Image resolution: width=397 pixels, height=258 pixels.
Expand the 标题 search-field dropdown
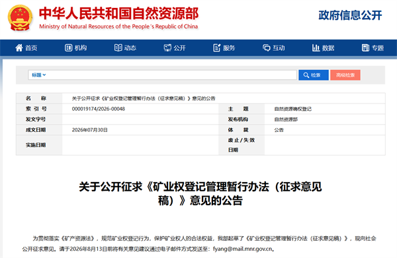pyautogui.click(x=39, y=75)
